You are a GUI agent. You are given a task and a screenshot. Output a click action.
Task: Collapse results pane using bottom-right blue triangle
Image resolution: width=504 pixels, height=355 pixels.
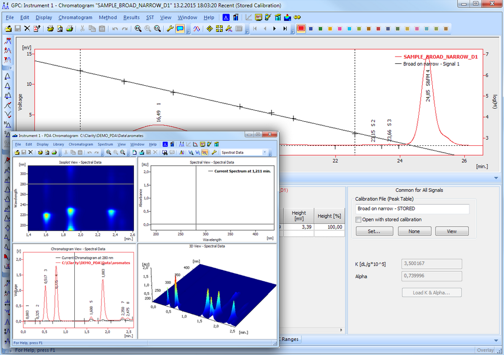tap(496, 340)
